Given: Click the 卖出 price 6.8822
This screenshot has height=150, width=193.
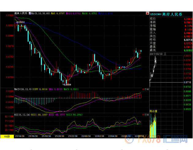Looking at the screenshot, I should [188, 36].
